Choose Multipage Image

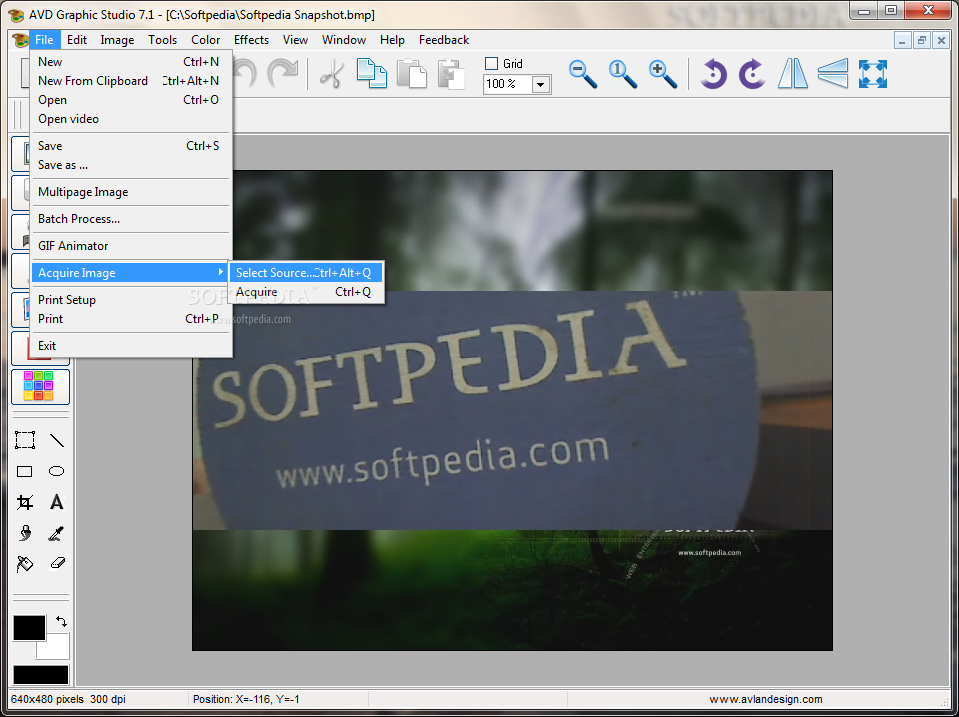click(131, 192)
